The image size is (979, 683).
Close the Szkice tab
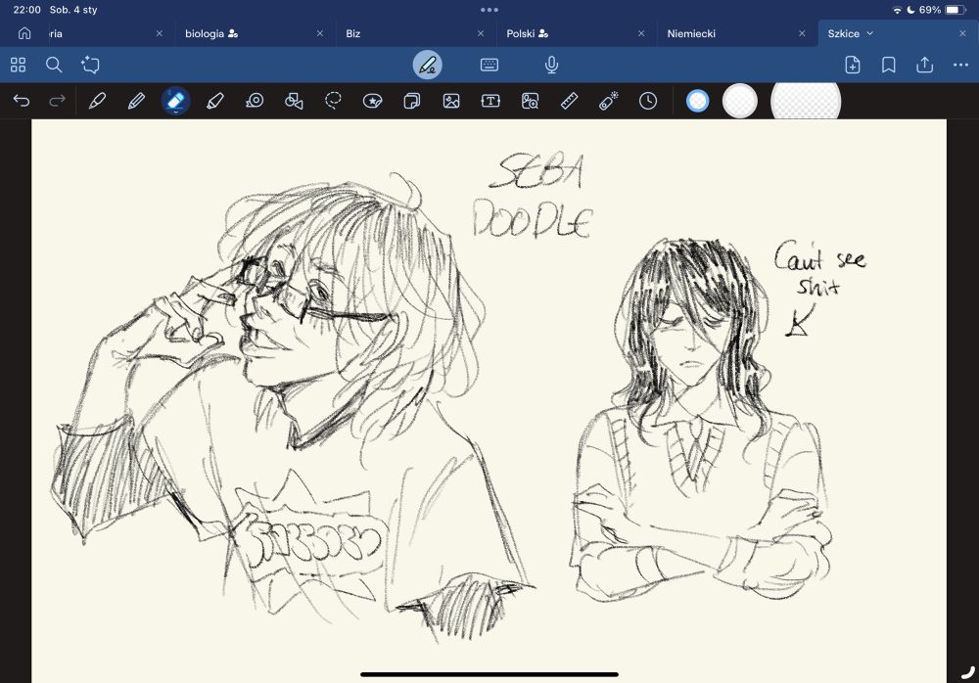pyautogui.click(x=962, y=33)
